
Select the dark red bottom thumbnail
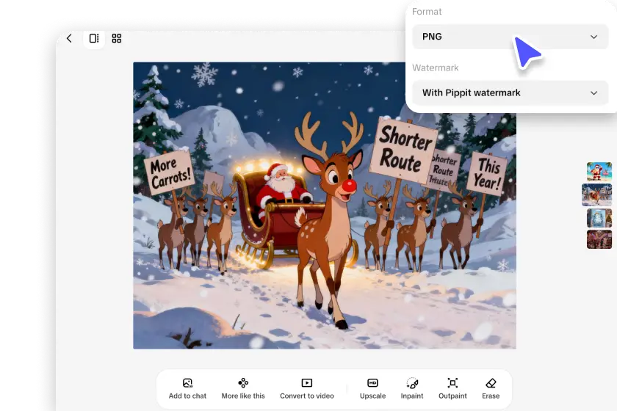point(599,239)
